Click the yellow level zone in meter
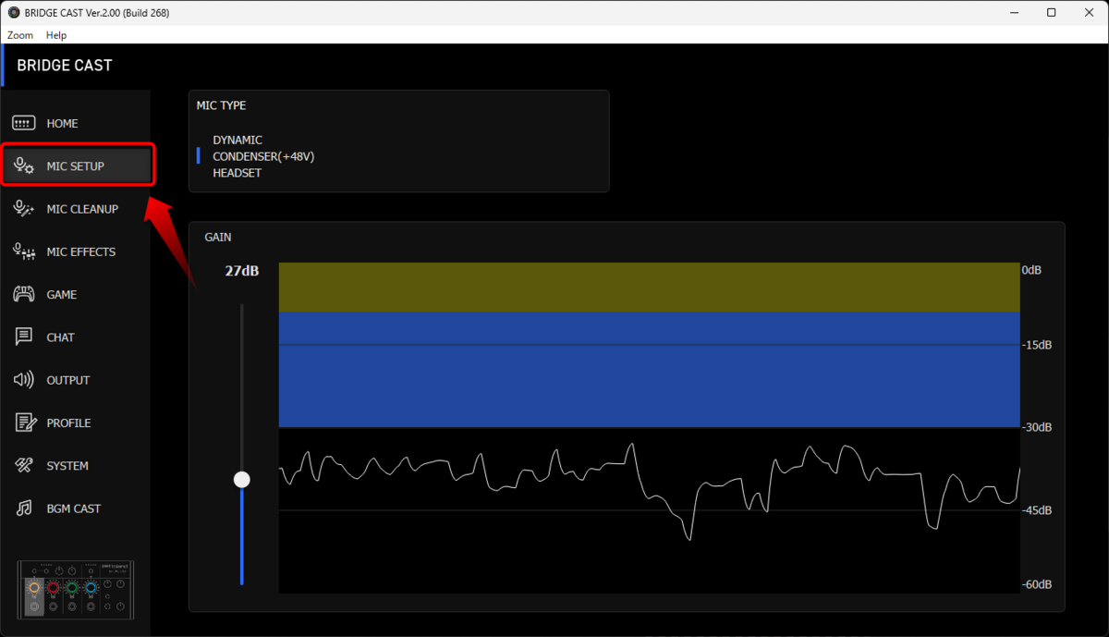The image size is (1109, 637). 649,288
